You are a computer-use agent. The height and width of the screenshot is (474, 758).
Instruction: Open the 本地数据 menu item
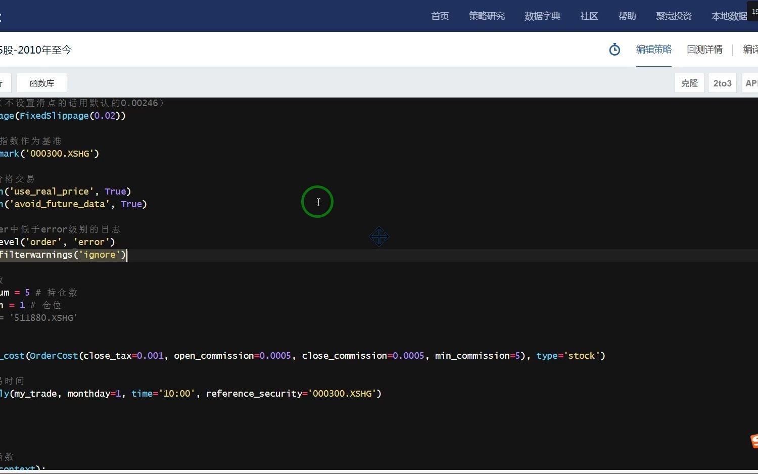(x=729, y=16)
